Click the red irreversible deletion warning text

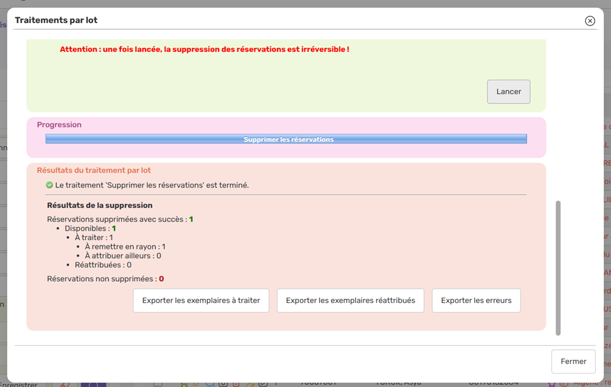[204, 49]
